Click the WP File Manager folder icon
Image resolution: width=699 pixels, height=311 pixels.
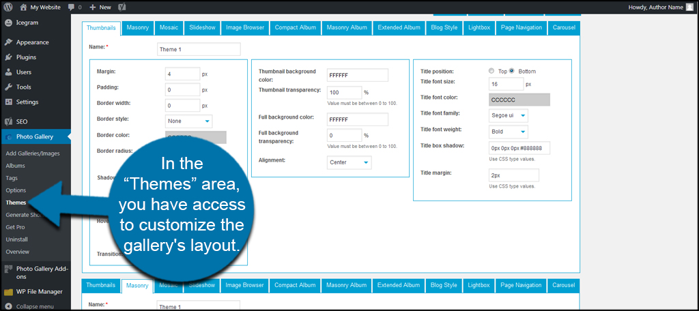8,293
